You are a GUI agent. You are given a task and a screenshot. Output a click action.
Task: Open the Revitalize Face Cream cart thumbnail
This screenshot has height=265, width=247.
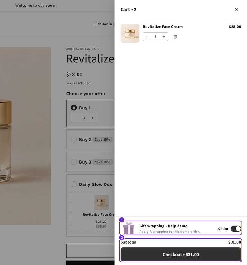coord(130,33)
